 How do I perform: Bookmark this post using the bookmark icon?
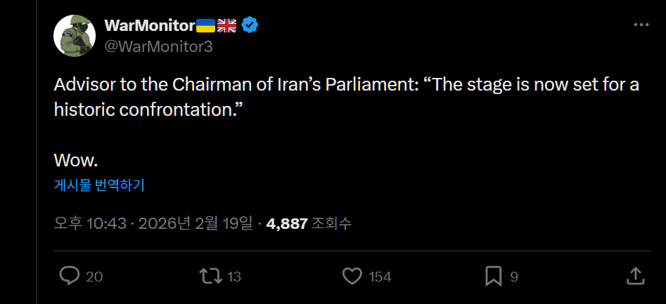coord(494,276)
